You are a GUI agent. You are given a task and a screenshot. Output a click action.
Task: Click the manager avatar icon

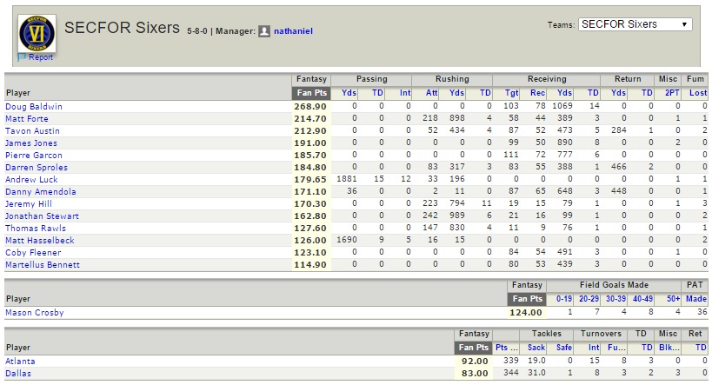click(264, 31)
